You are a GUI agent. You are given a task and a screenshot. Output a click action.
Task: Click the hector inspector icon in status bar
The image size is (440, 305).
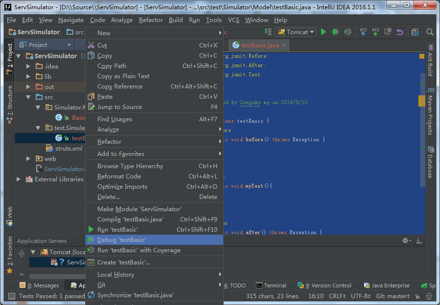[x=429, y=296]
